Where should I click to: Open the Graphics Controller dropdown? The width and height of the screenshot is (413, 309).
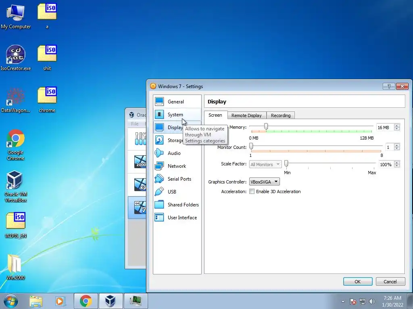click(265, 181)
